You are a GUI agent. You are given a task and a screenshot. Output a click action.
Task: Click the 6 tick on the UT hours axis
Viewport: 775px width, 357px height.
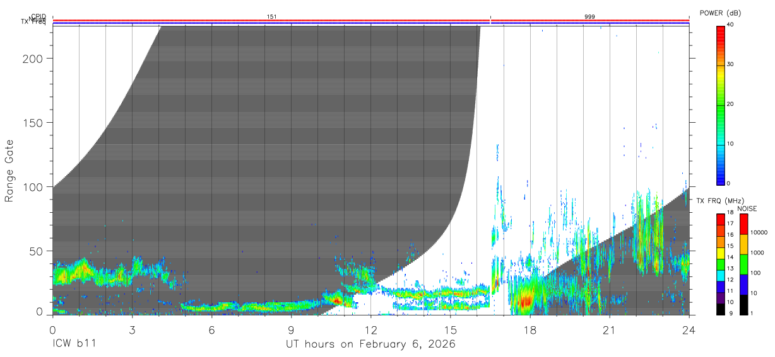click(211, 330)
